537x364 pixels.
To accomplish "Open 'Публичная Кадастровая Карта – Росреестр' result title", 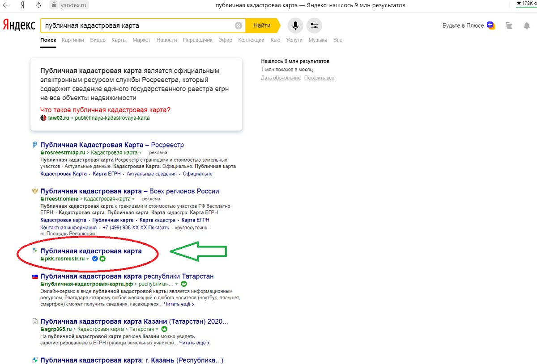I will click(x=112, y=145).
